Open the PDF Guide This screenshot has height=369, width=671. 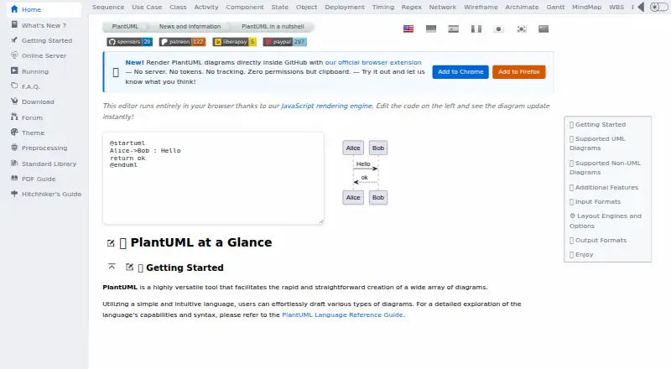coord(39,179)
